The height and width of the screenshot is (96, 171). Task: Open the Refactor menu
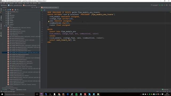(20, 3)
